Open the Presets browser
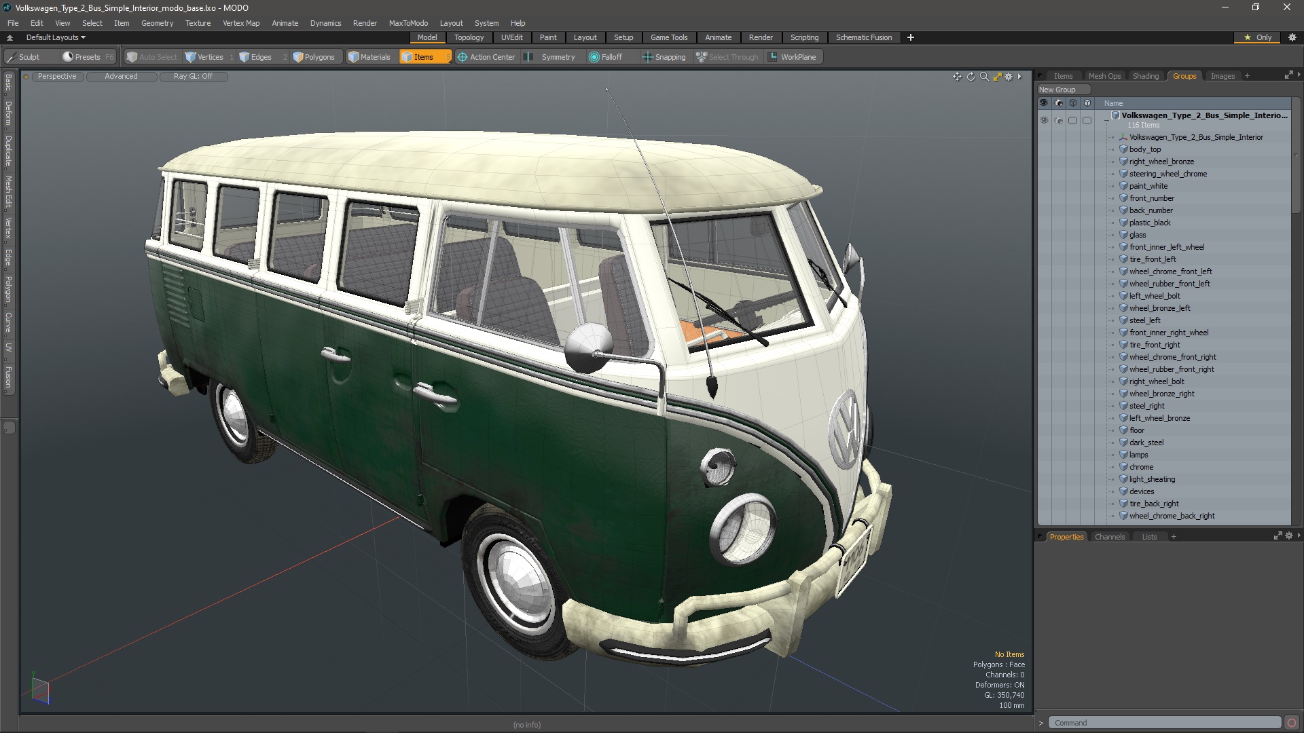1304x733 pixels. [x=87, y=57]
